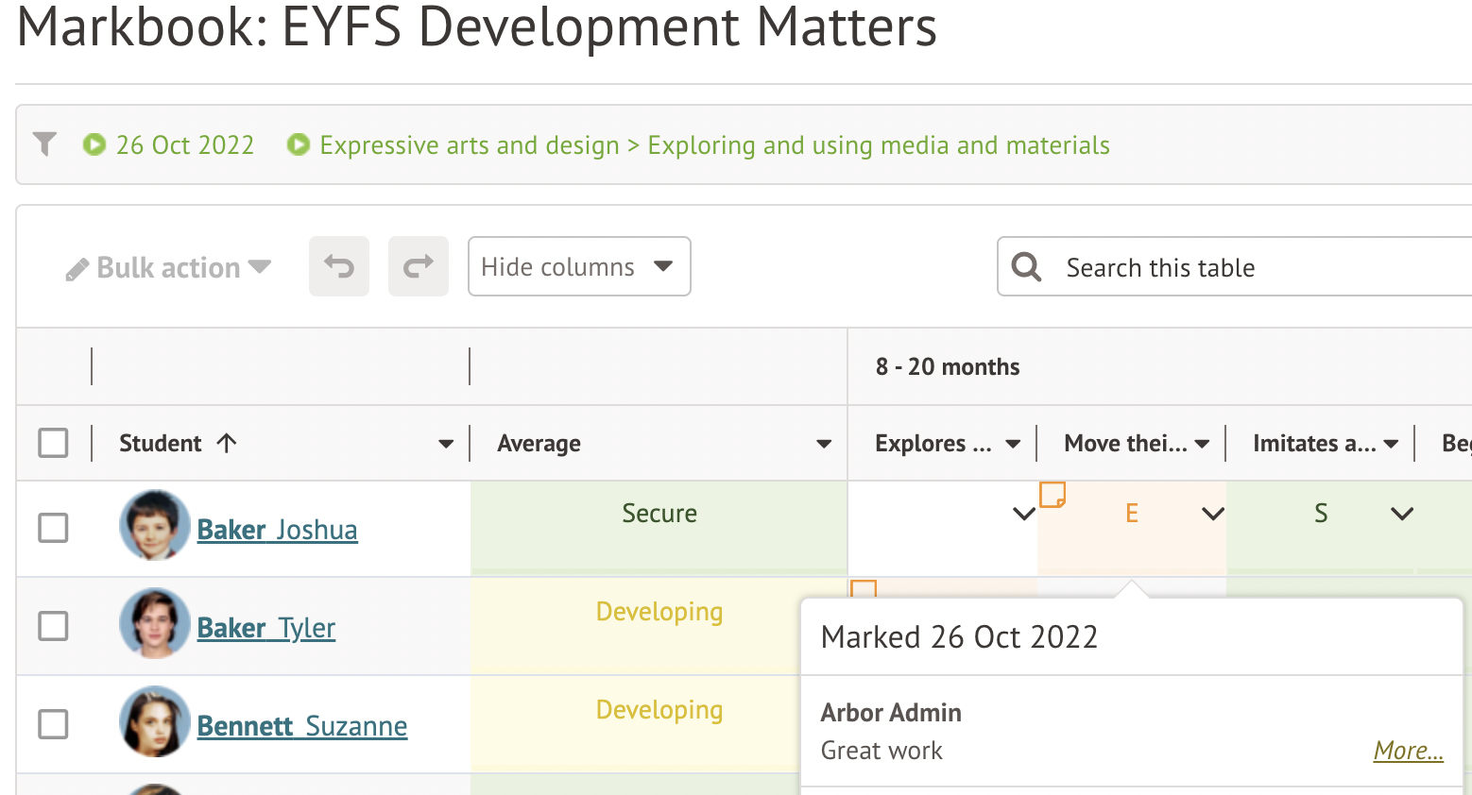Viewport: 1472px width, 795px height.
Task: Open the Imitates a... column menu
Action: (1391, 444)
